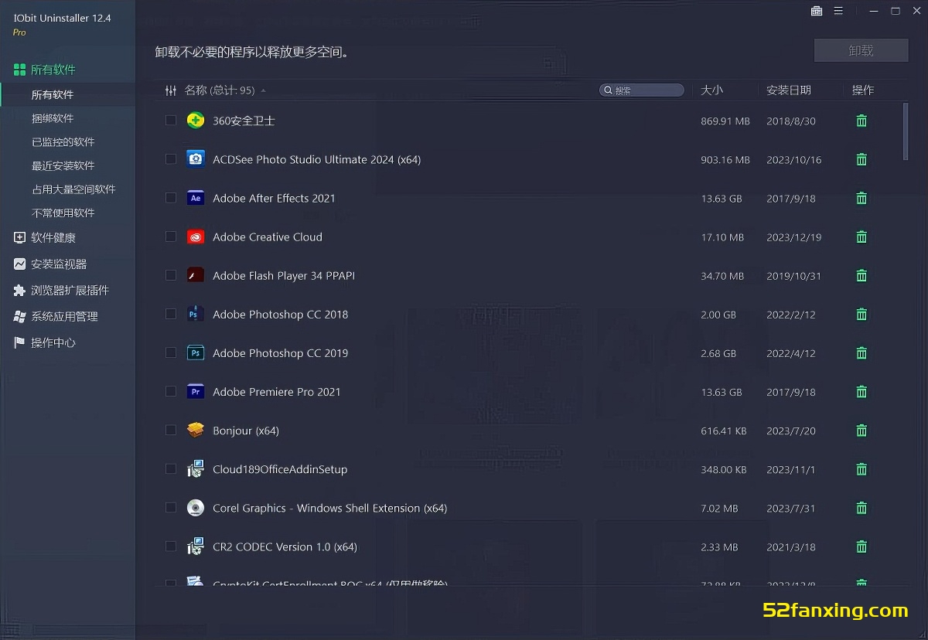Click the trash icon for Bonjour (x64)
This screenshot has height=640, width=928.
tap(861, 430)
